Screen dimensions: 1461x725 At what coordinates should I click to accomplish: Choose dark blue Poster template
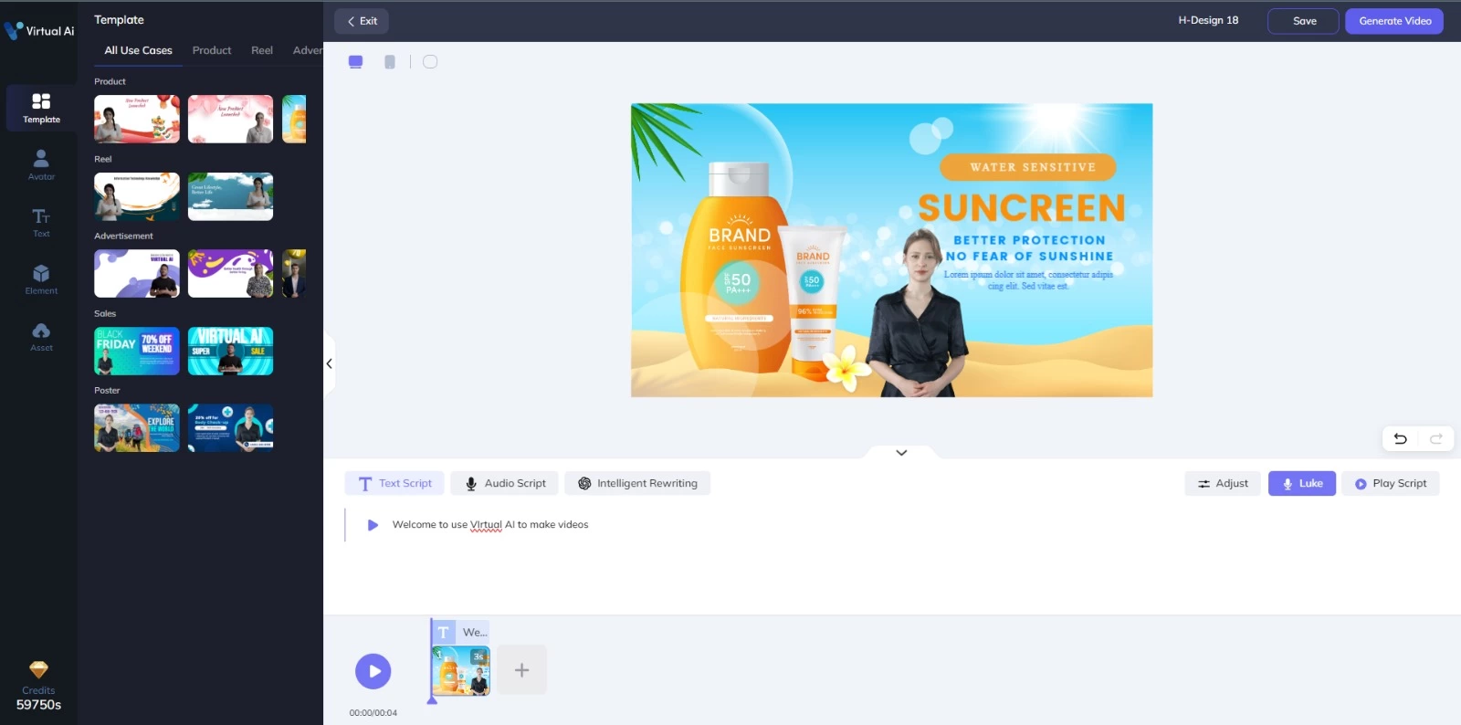[230, 428]
